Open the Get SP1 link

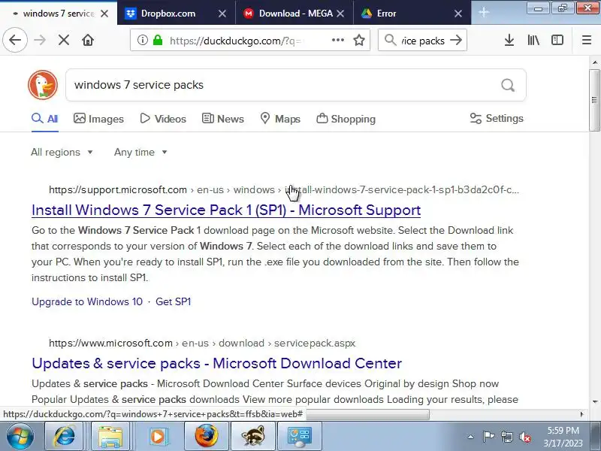(x=174, y=302)
